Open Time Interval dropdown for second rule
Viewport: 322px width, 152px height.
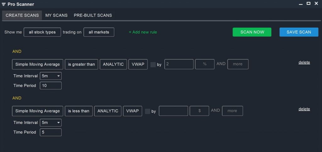[51, 123]
